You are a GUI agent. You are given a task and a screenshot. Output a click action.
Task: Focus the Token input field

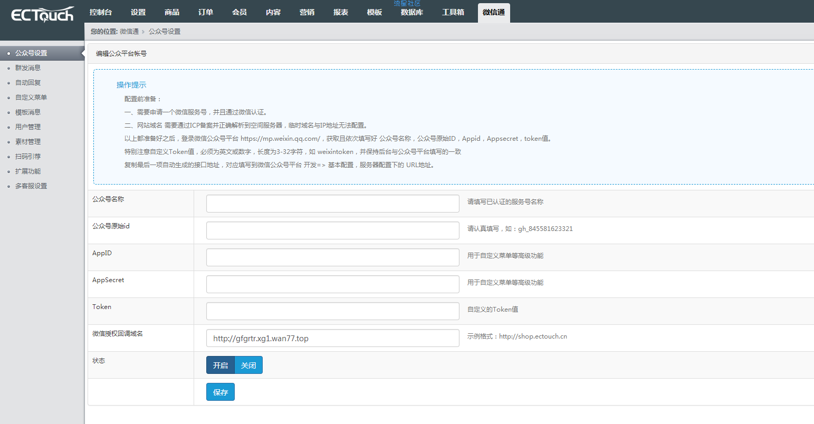point(333,311)
